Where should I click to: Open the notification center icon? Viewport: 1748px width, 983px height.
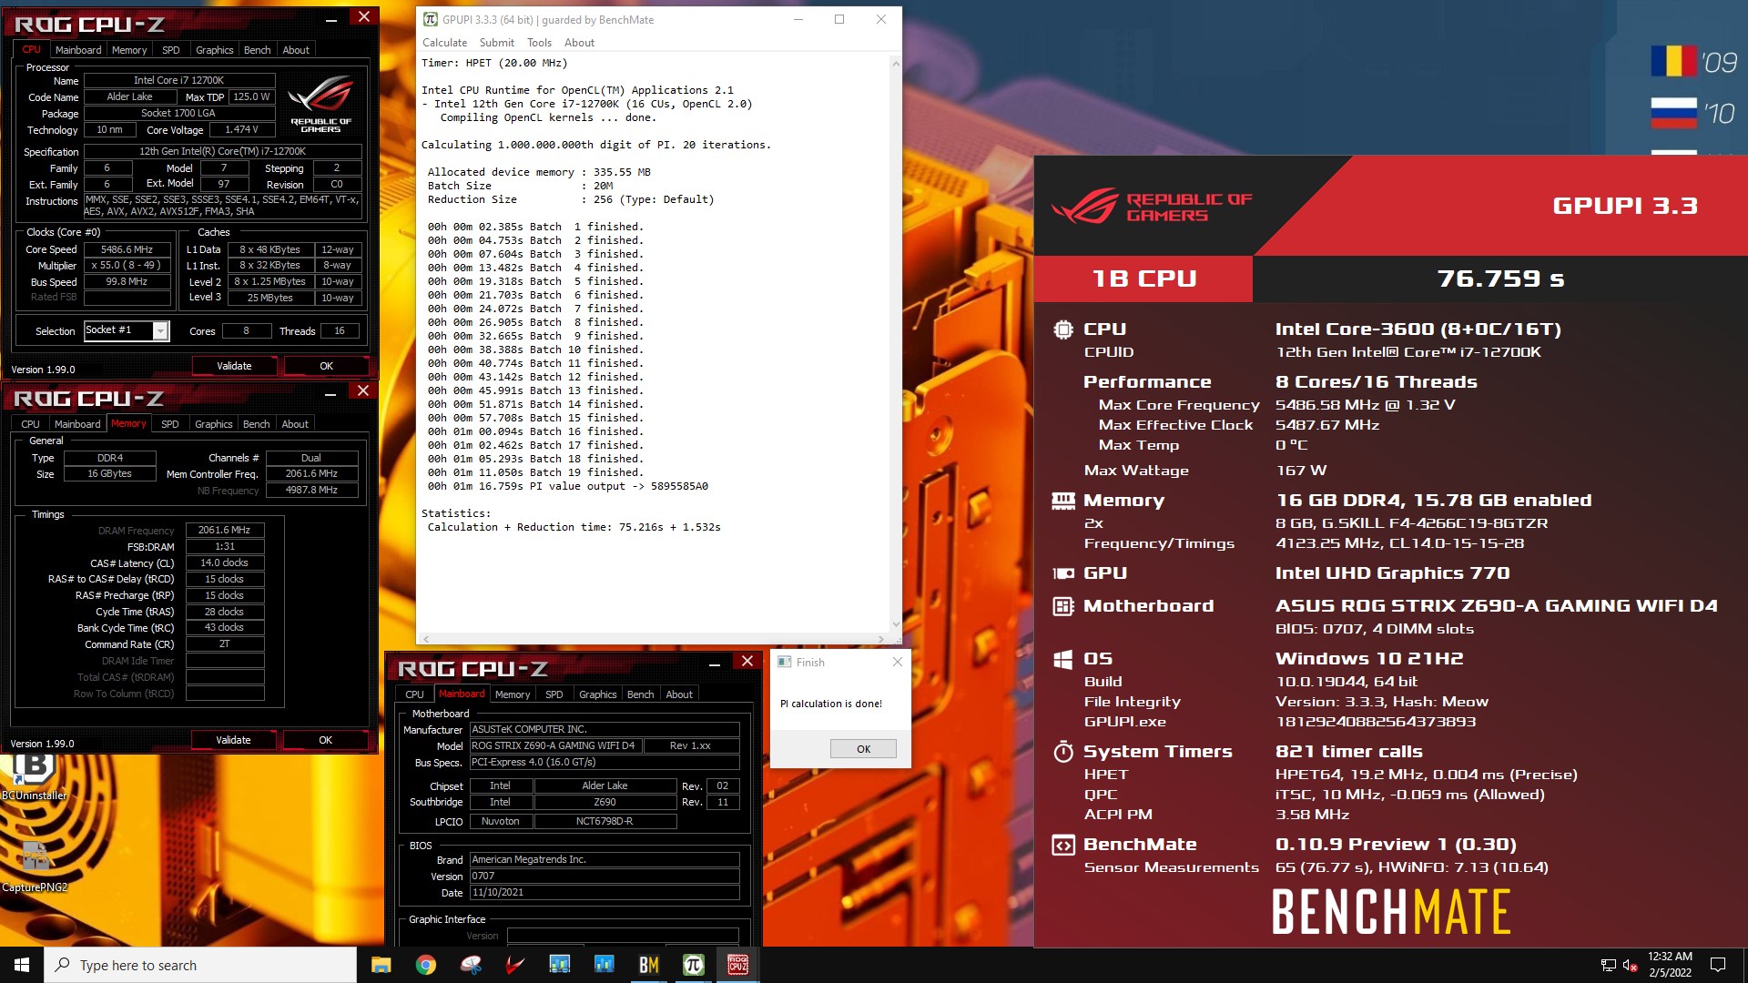(1718, 965)
